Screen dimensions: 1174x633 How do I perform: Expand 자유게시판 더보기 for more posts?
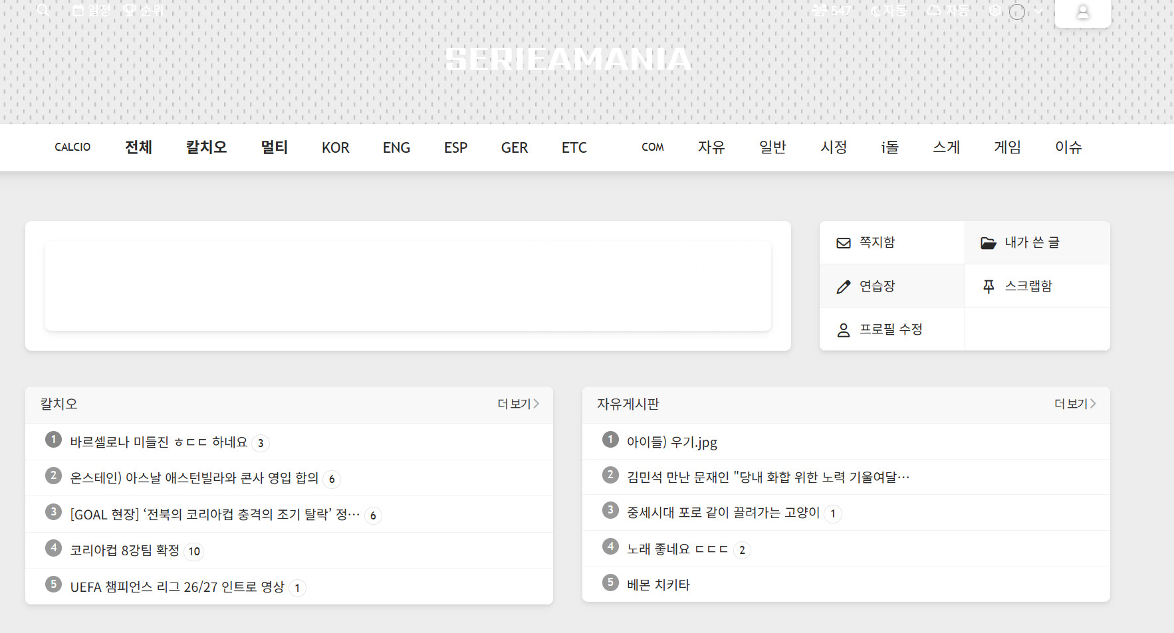click(1076, 404)
